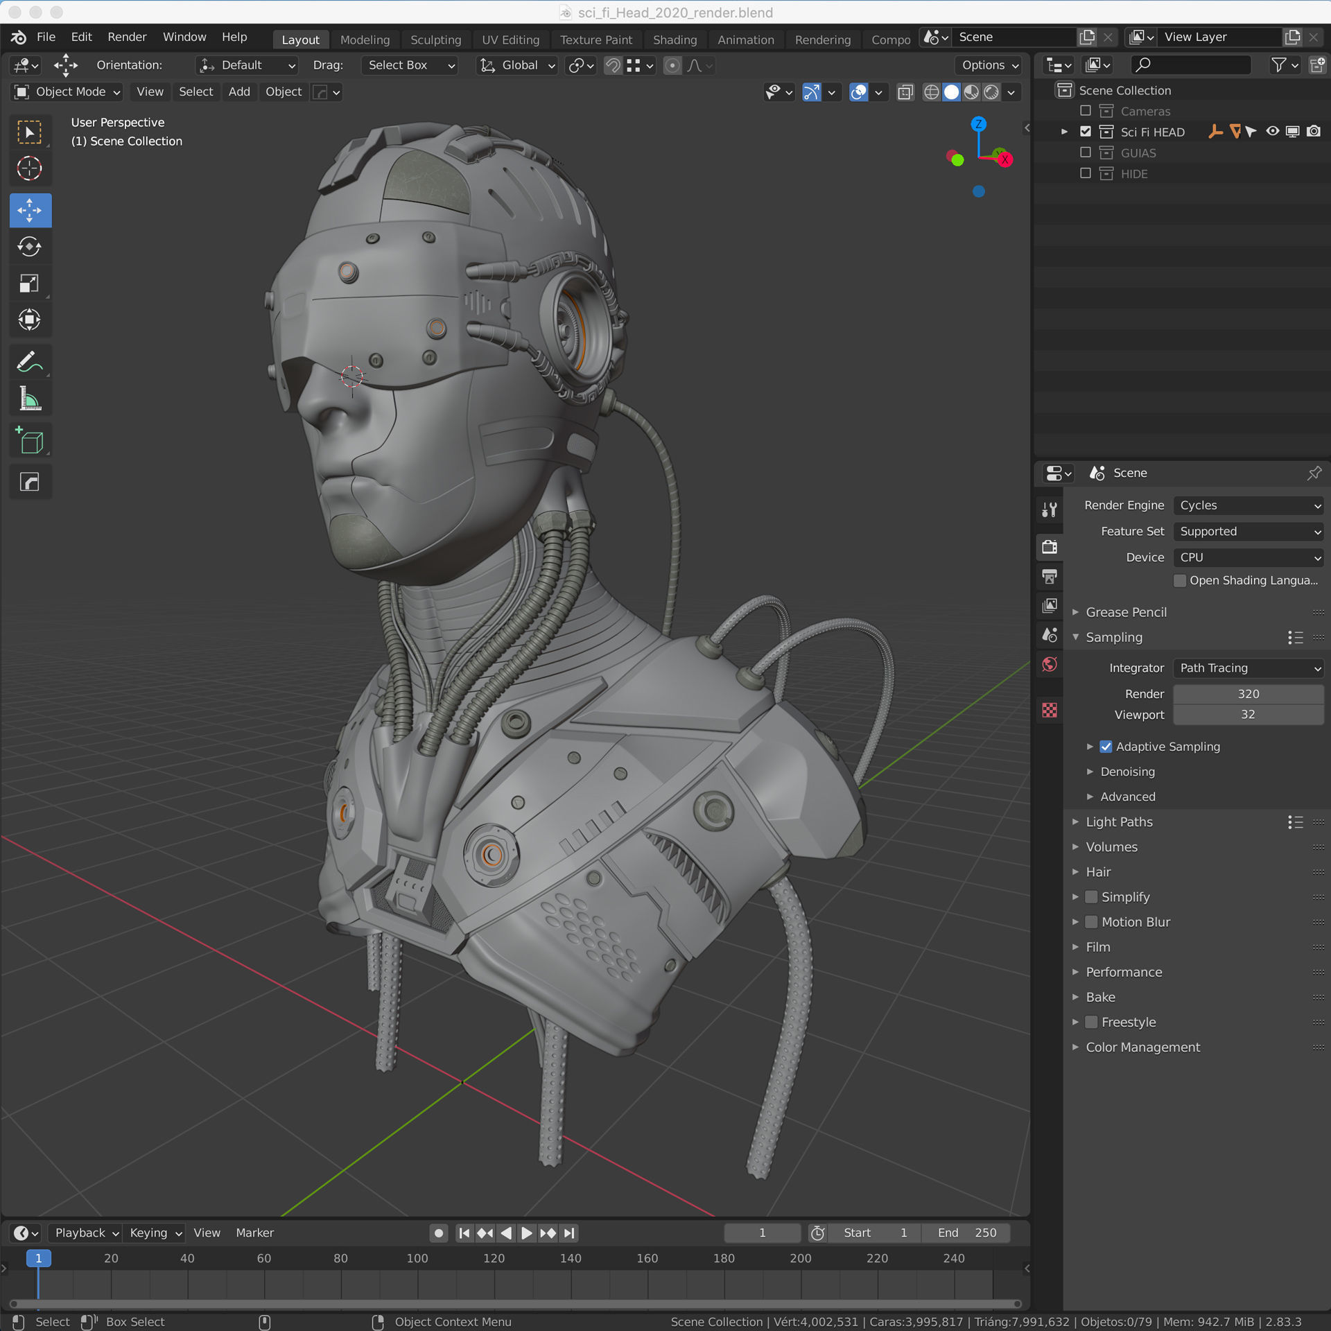Select the Rotate tool
Viewport: 1331px width, 1331px height.
tap(30, 246)
